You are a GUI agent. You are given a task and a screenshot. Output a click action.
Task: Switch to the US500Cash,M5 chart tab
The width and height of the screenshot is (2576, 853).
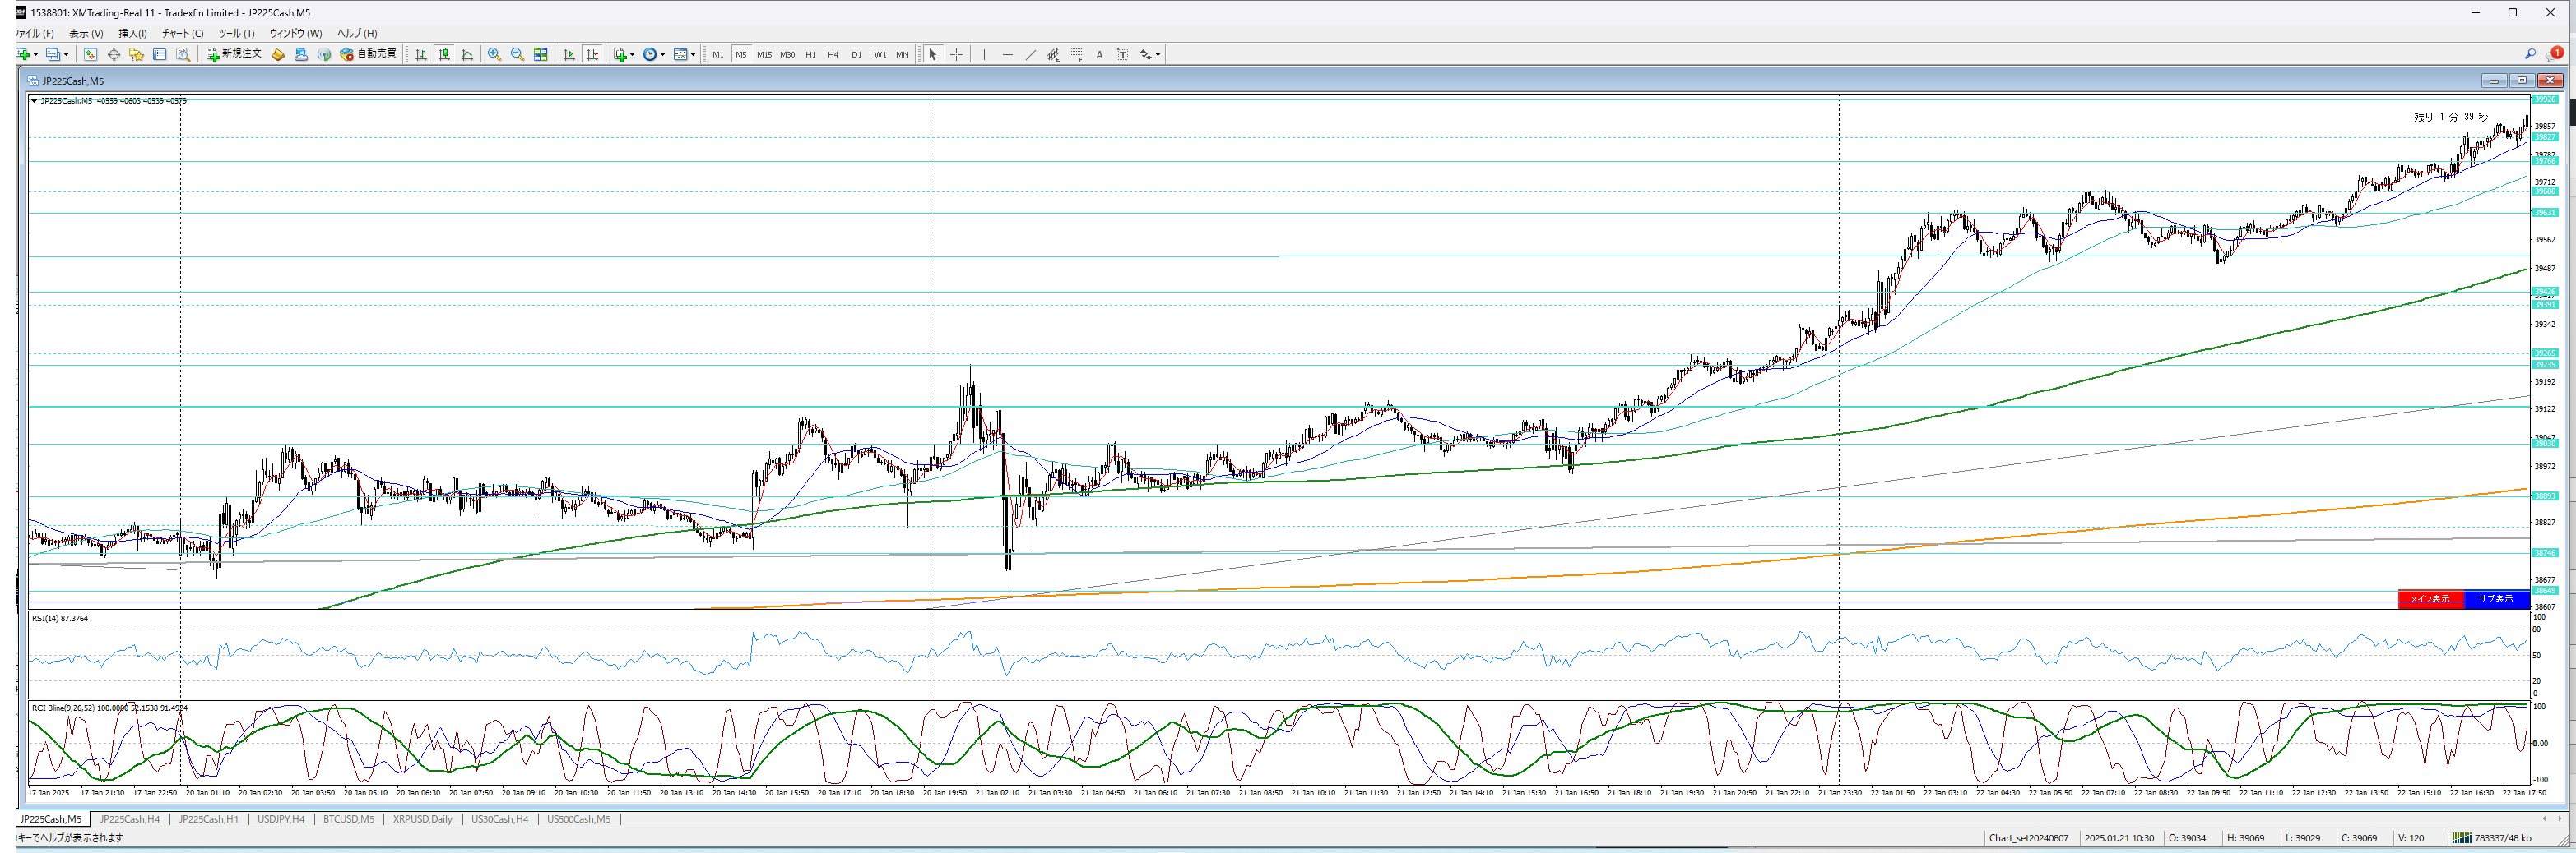point(579,819)
